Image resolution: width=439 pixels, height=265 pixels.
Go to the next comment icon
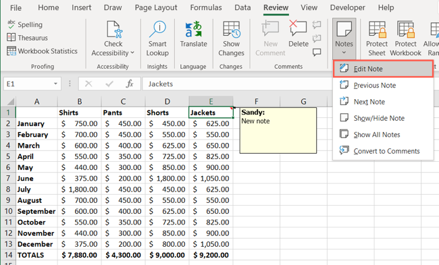317,38
